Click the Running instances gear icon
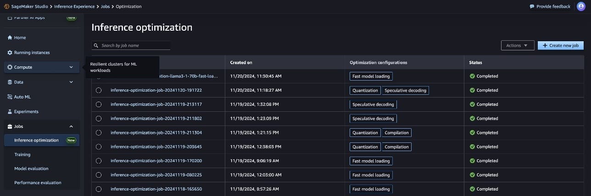Image resolution: width=591 pixels, height=196 pixels. pos(10,53)
